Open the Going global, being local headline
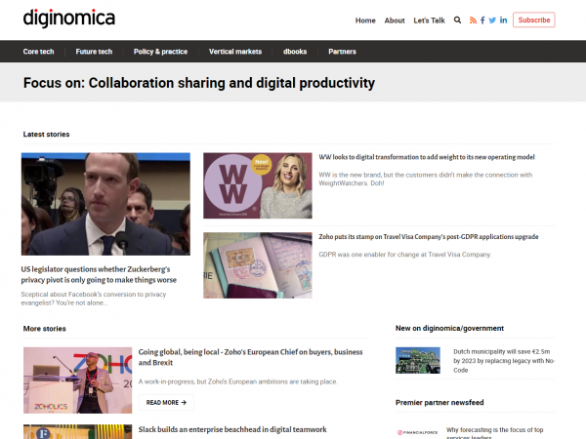The image size is (586, 439). pos(250,357)
